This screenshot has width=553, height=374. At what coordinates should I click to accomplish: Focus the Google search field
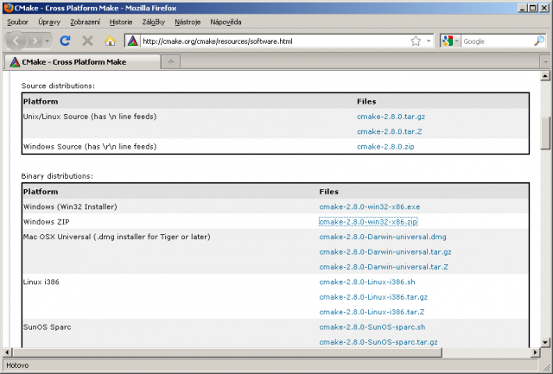click(498, 41)
